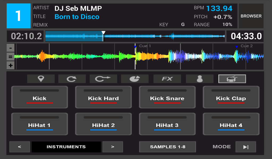Image resolution: width=272 pixels, height=159 pixels.
Task: Zoom in waveform with plus button
Action: click(10, 65)
